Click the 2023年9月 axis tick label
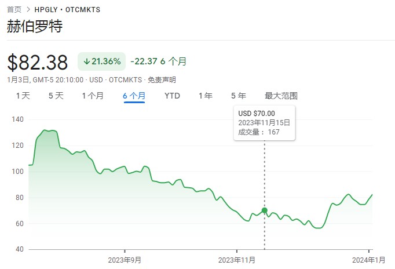 point(125,260)
